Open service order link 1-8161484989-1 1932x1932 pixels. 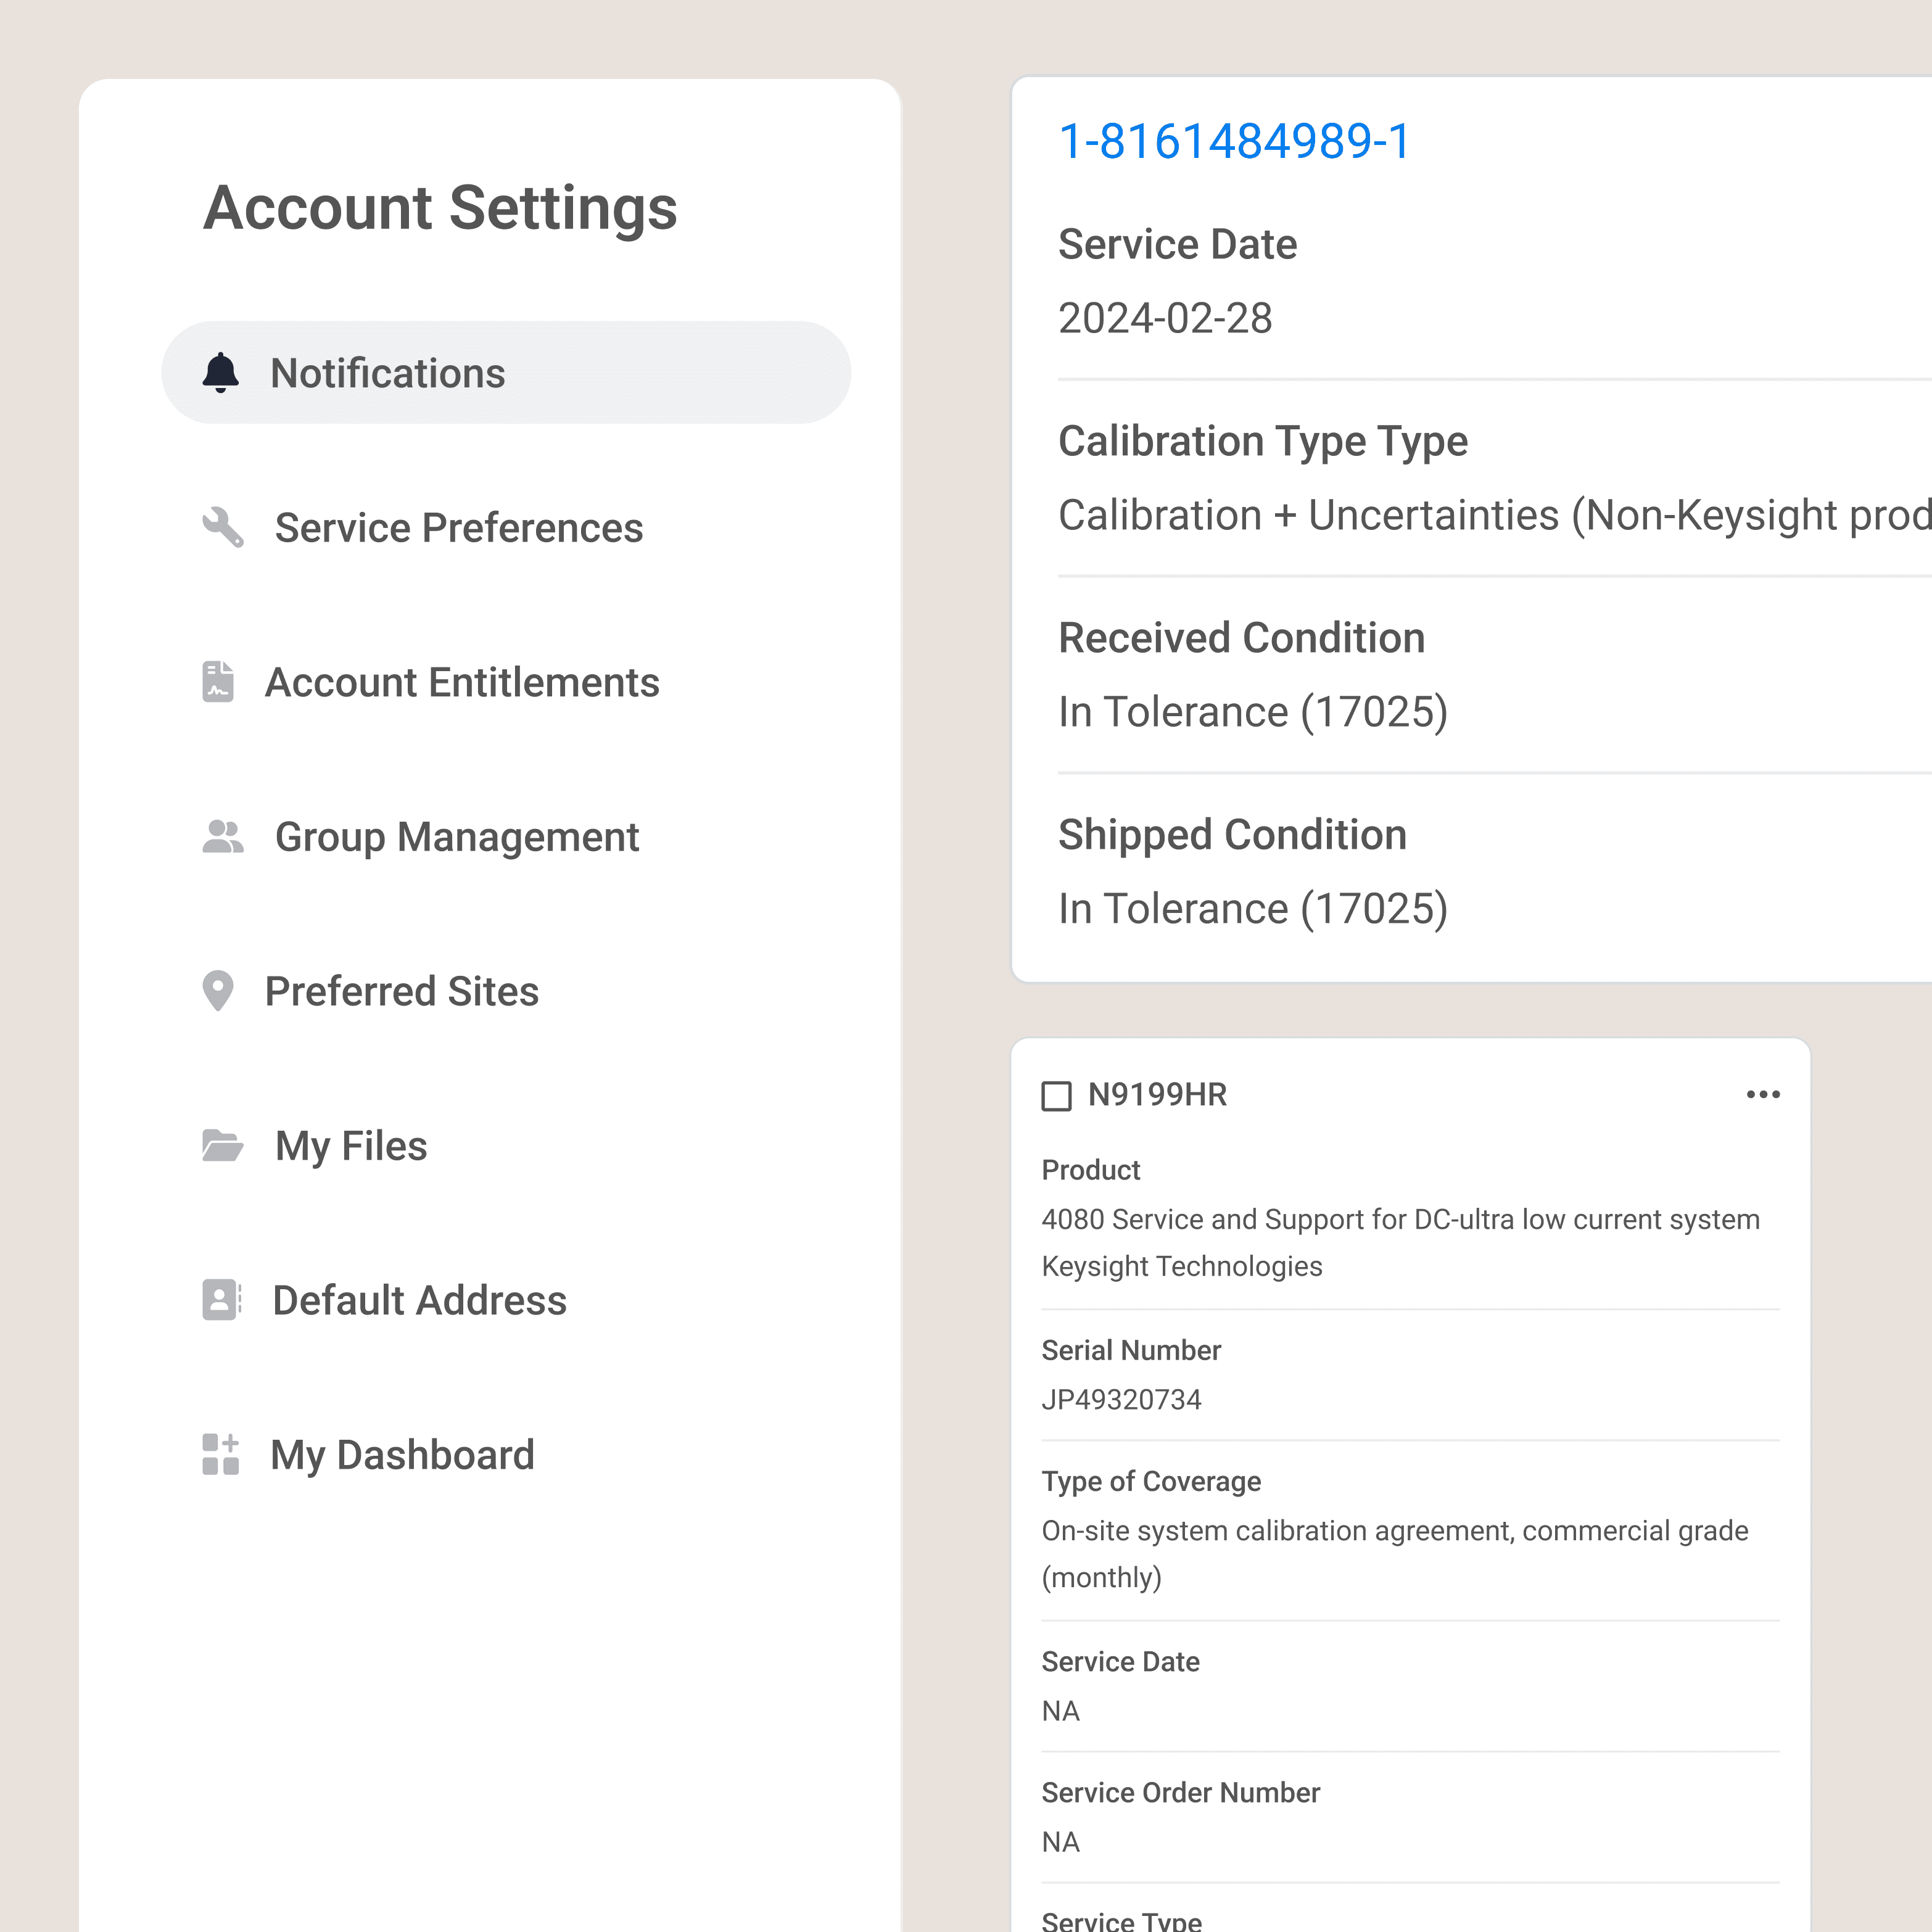[1233, 141]
